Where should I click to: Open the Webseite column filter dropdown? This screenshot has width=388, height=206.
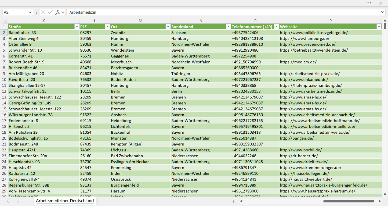[x=379, y=27]
